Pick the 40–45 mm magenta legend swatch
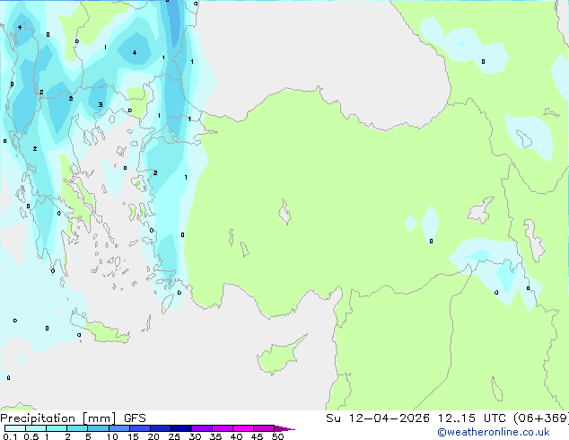 tap(243, 428)
